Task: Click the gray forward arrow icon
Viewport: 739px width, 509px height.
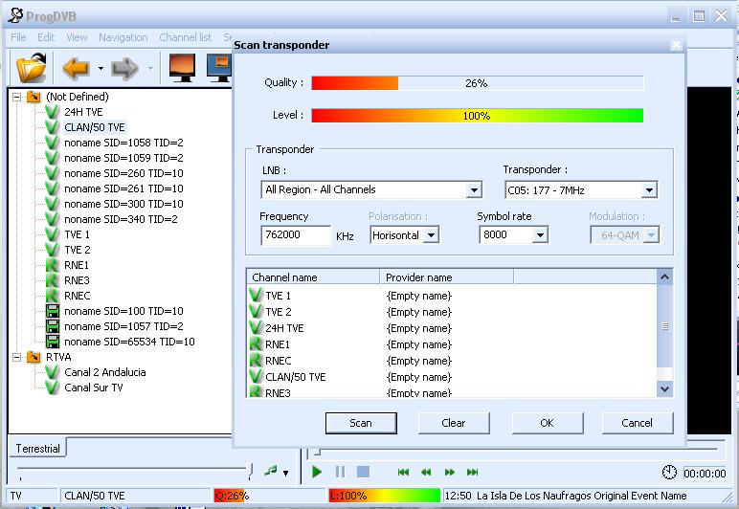Action: 125,68
